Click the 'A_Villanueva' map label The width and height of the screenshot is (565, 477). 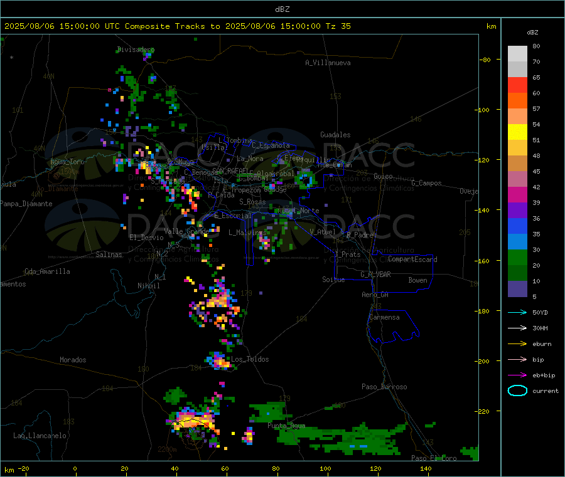[328, 63]
